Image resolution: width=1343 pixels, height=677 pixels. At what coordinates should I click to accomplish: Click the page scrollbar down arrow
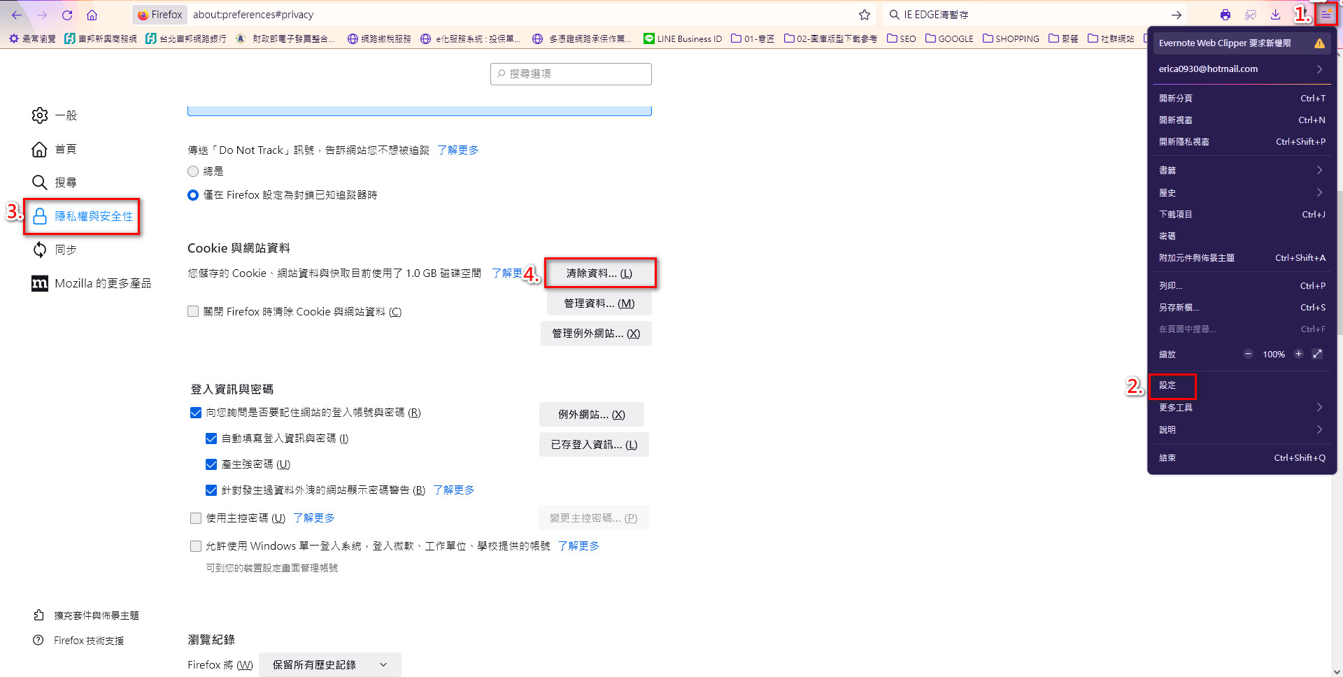(x=1337, y=671)
